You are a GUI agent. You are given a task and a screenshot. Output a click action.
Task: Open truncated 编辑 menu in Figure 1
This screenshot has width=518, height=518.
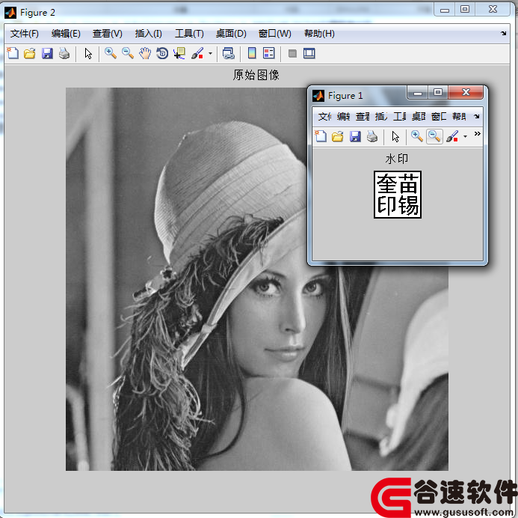[343, 117]
